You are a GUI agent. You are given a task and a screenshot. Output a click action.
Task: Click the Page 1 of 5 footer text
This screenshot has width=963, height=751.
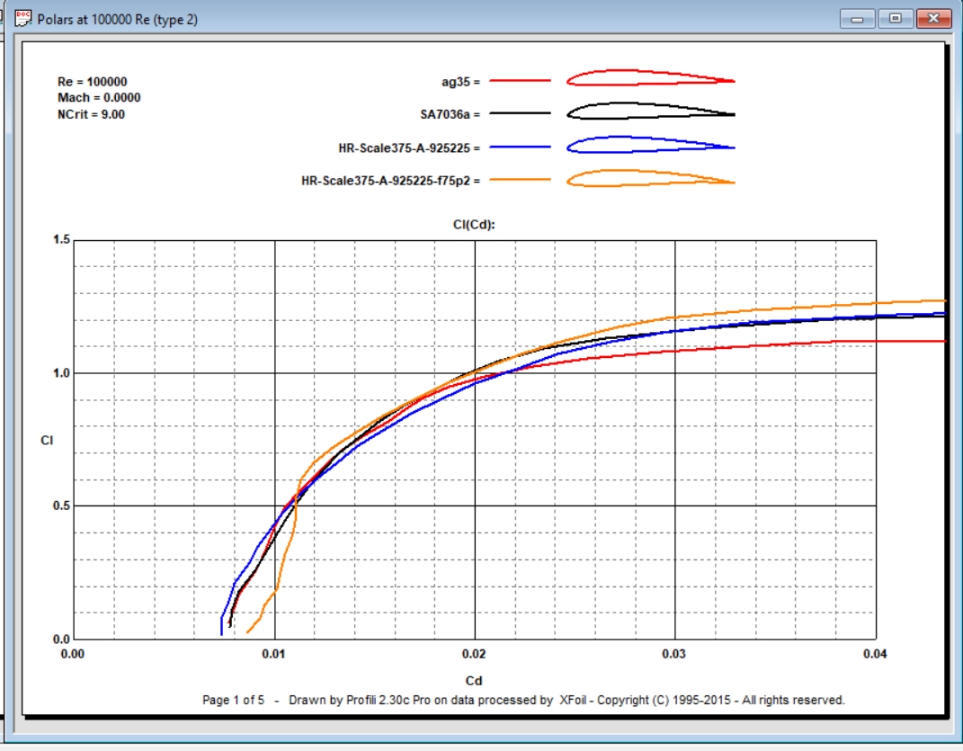click(234, 700)
